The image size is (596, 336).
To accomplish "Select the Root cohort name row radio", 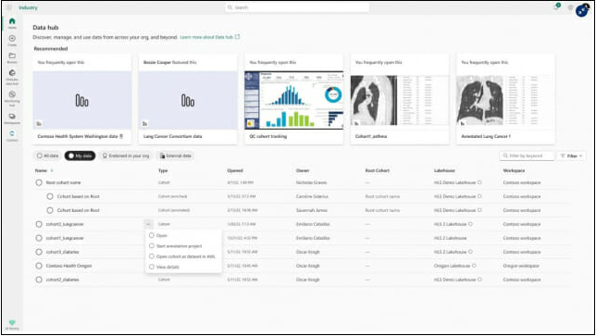I will click(x=39, y=182).
